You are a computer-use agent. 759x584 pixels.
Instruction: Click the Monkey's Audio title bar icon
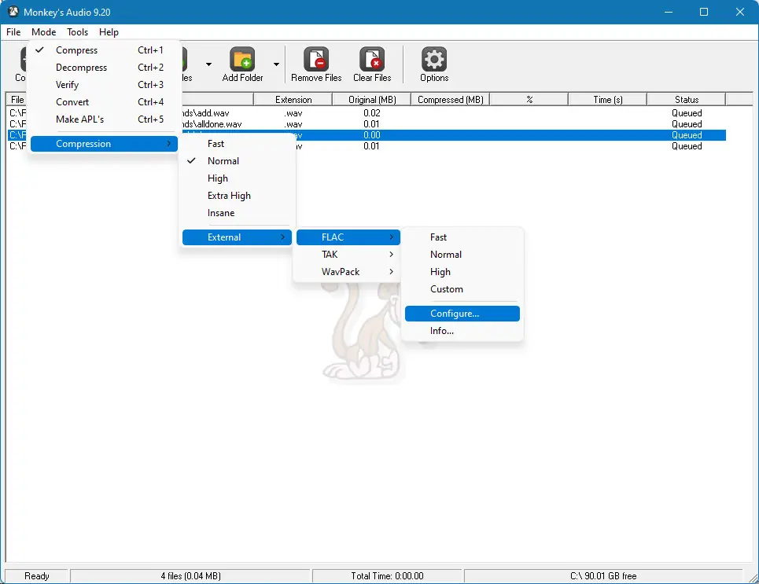[x=13, y=12]
